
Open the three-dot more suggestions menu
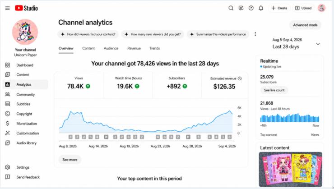(x=255, y=34)
